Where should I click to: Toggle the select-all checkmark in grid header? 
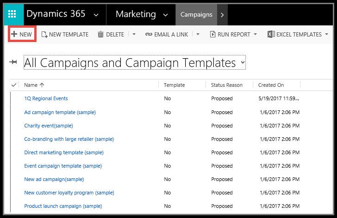(x=14, y=85)
